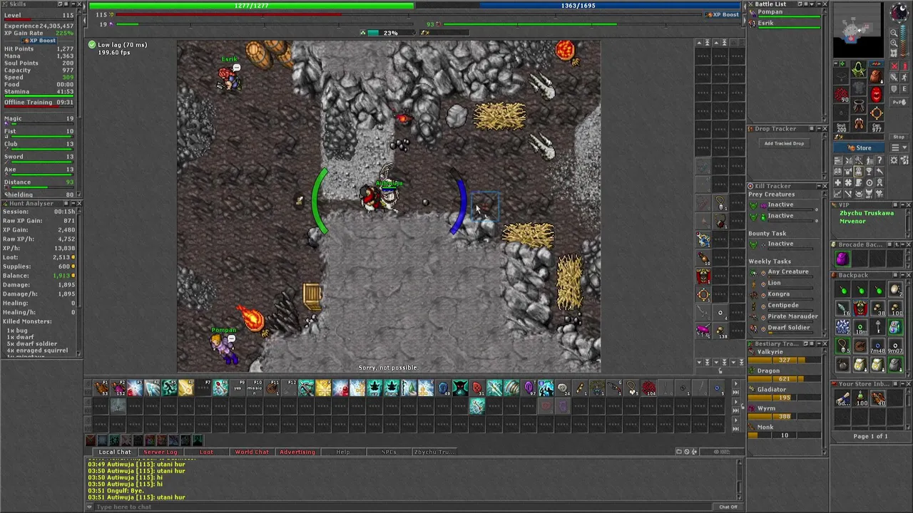Open the Help chat tab
This screenshot has width=913, height=513.
[343, 452]
